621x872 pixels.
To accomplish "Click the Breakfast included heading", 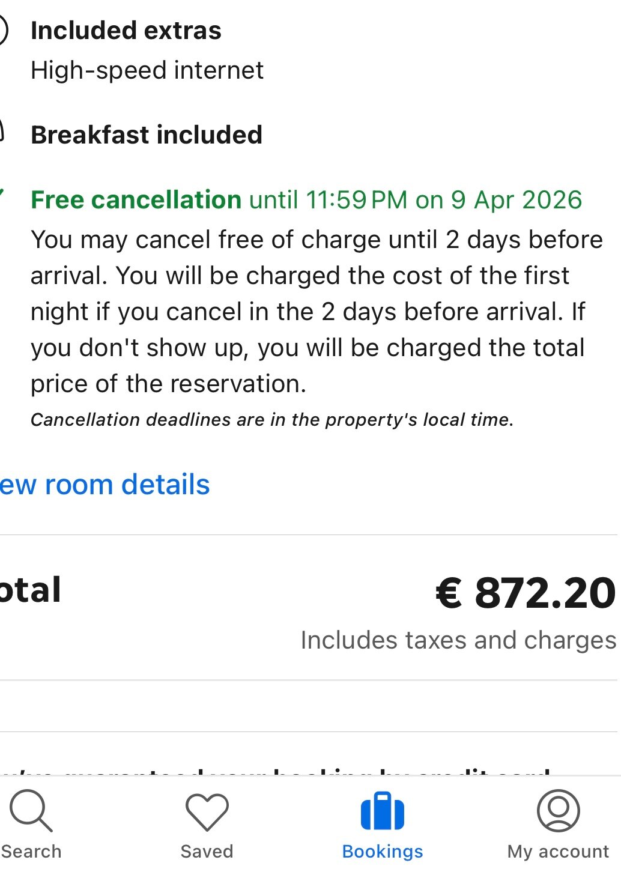I will [x=147, y=135].
